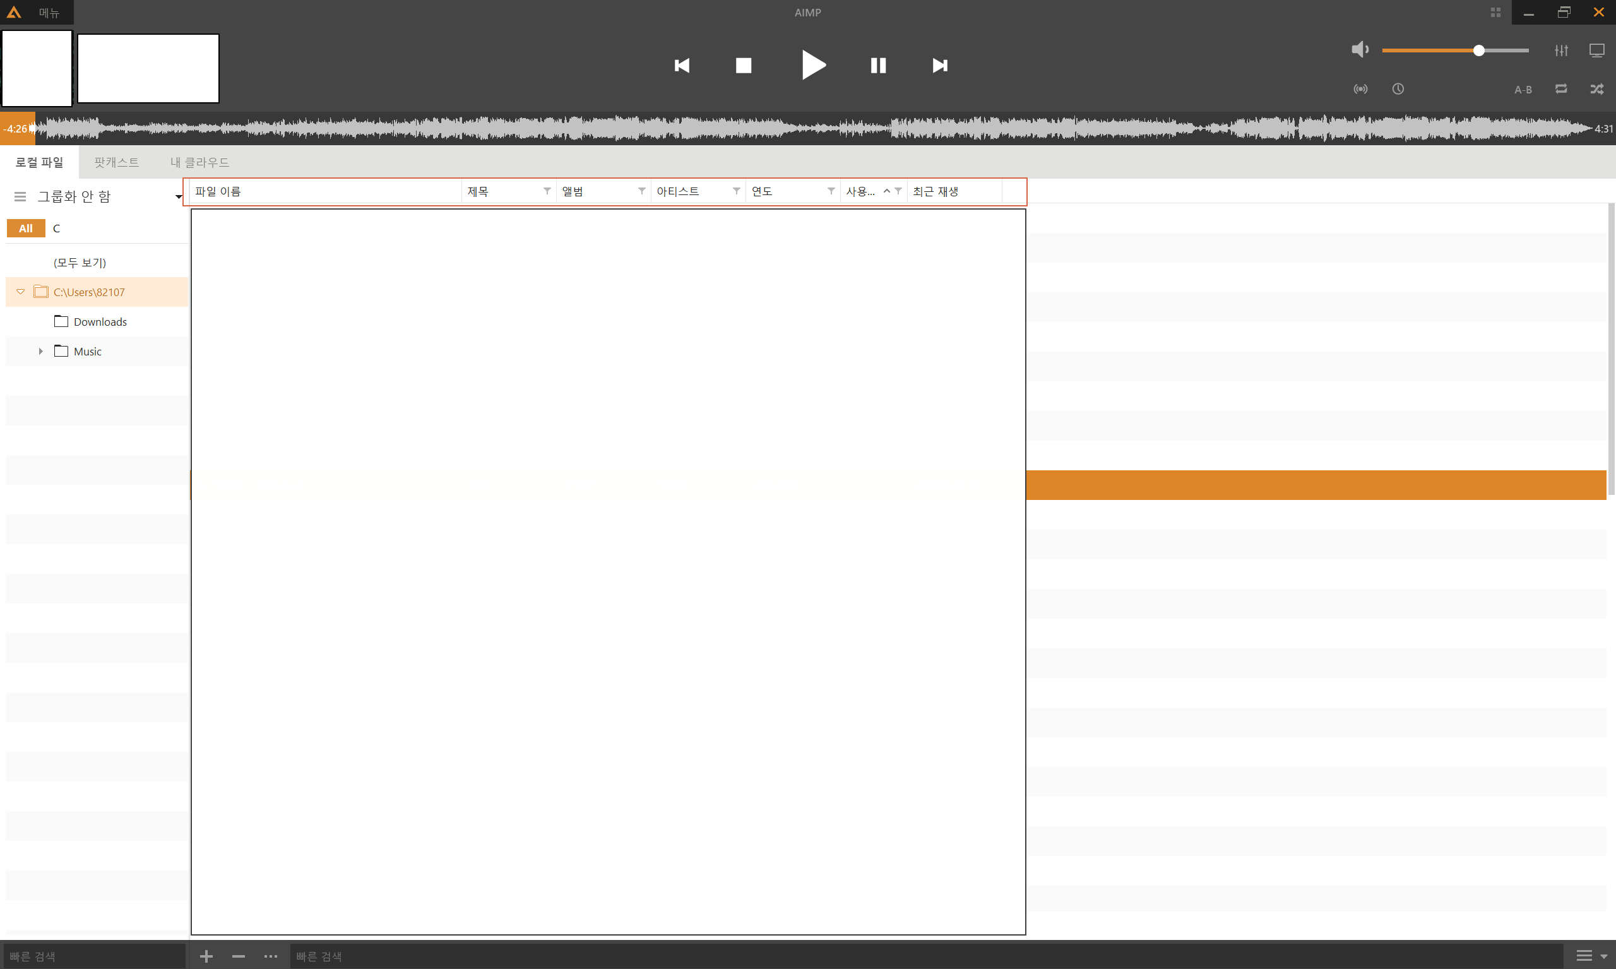Switch to the 내 클라우드 tab
The image size is (1616, 969).
click(200, 162)
